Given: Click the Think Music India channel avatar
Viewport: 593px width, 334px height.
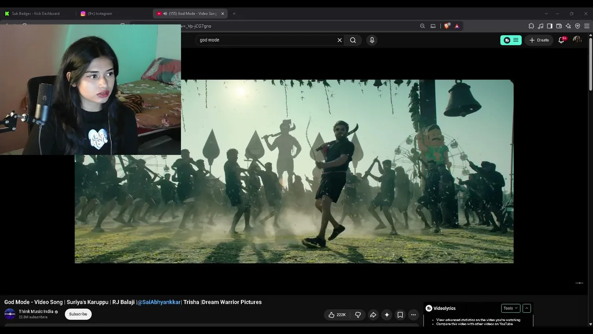Looking at the screenshot, I should pos(10,314).
